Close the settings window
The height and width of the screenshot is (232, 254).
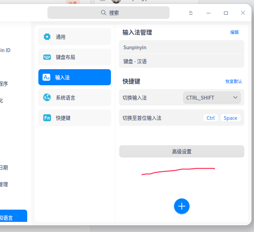(243, 13)
